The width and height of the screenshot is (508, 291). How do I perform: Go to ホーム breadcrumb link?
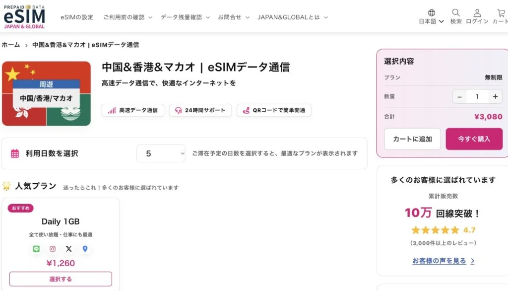coord(11,45)
